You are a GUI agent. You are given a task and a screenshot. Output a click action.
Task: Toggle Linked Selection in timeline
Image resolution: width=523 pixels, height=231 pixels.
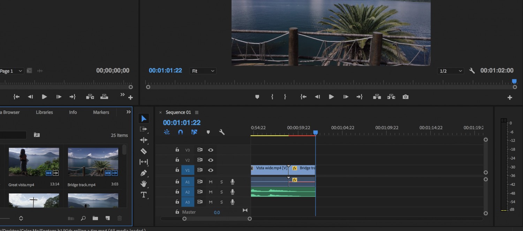pos(194,132)
